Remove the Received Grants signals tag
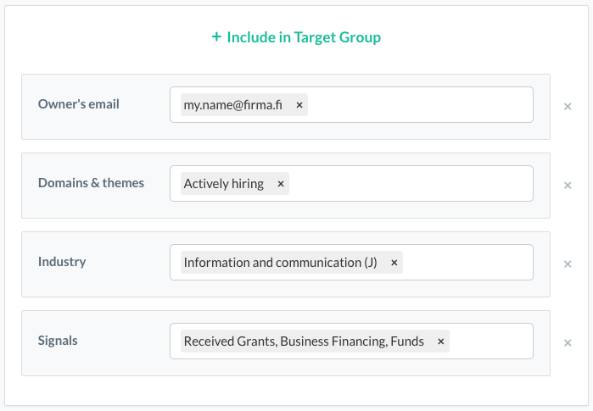Screen dimensions: 593x411 440,342
